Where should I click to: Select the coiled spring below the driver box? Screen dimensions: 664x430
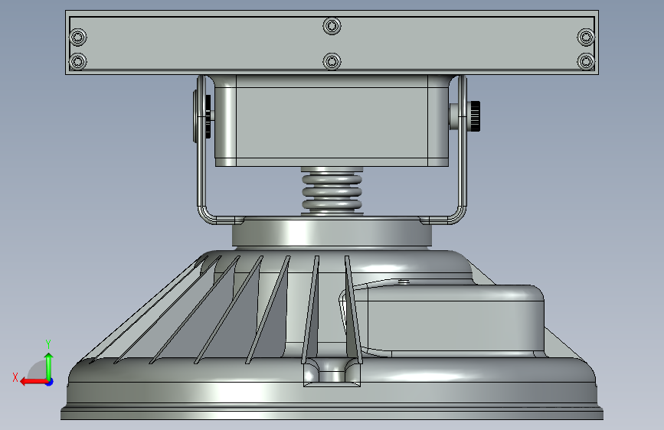pyautogui.click(x=332, y=191)
